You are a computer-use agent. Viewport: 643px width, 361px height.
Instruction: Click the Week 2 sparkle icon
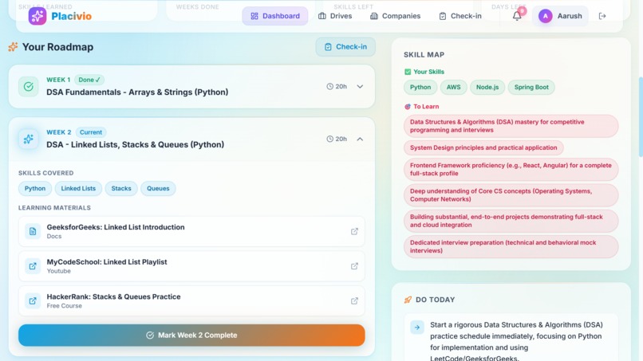tap(28, 139)
